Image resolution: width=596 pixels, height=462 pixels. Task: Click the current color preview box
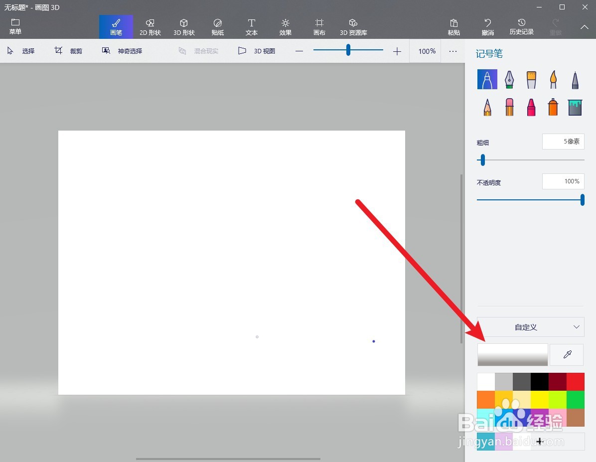click(x=512, y=355)
